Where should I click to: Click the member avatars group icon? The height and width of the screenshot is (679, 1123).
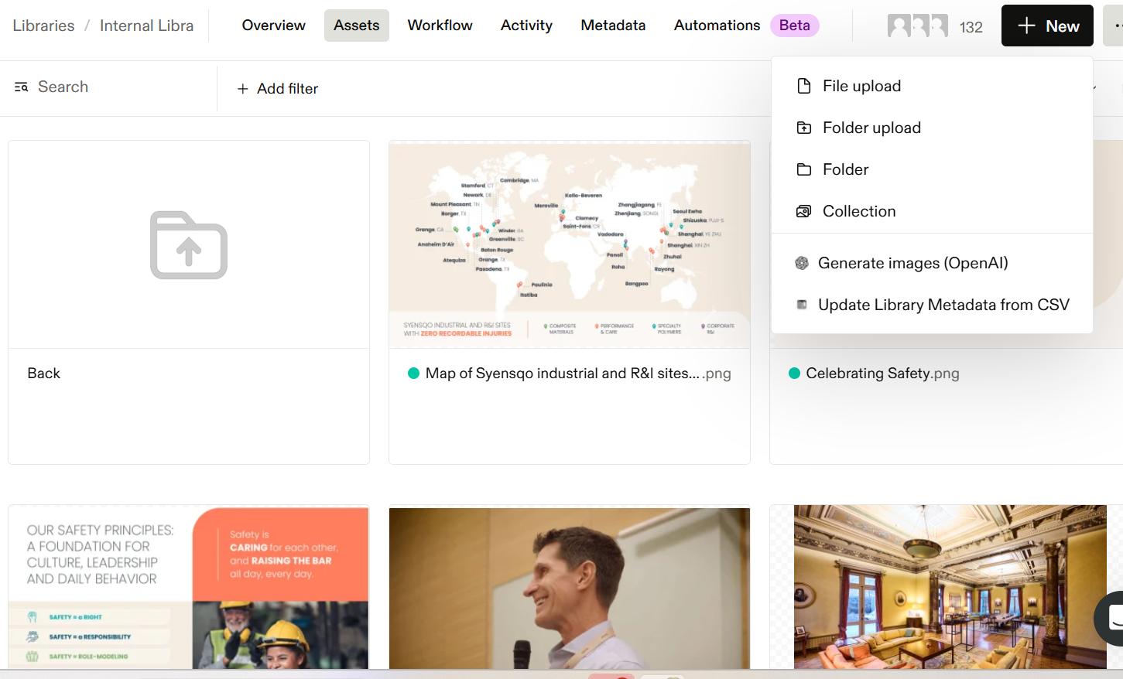tap(917, 26)
